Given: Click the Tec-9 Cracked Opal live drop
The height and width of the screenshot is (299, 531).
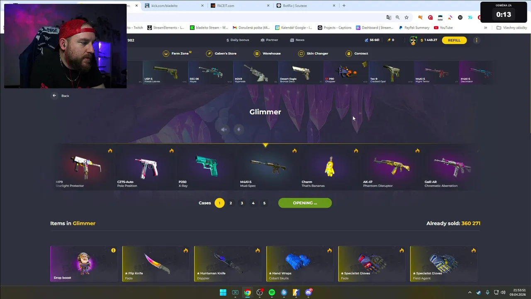Looking at the screenshot, I should coord(391,72).
